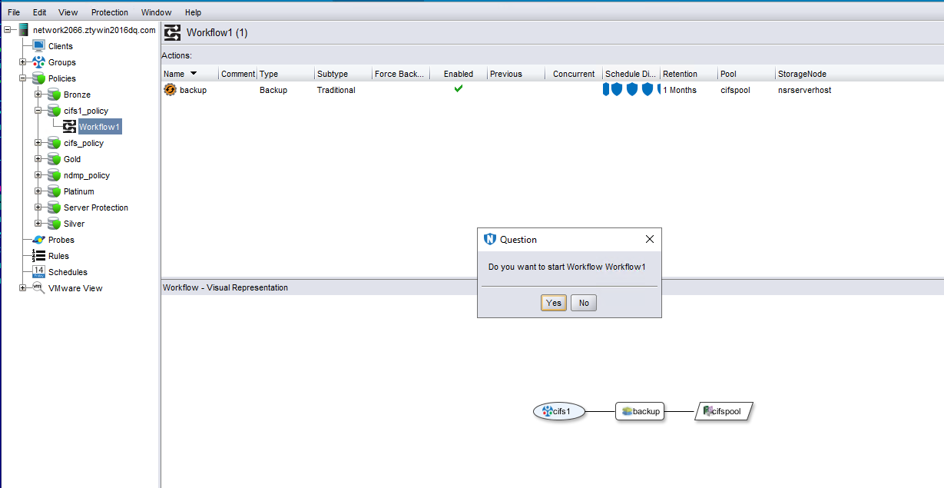Image resolution: width=944 pixels, height=488 pixels.
Task: Close the Question dialog with the X
Action: [x=650, y=239]
